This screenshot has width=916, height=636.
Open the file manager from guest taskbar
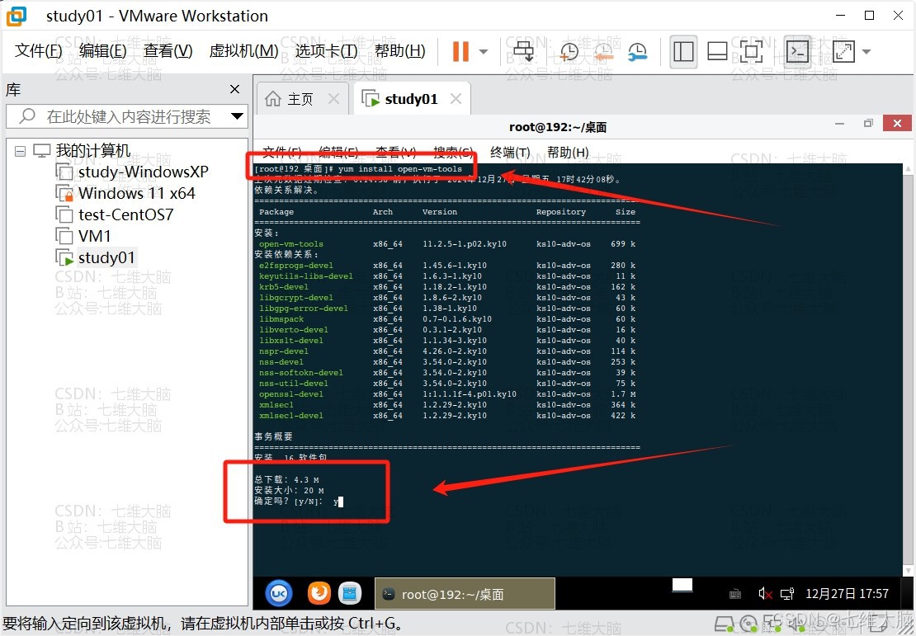point(349,593)
